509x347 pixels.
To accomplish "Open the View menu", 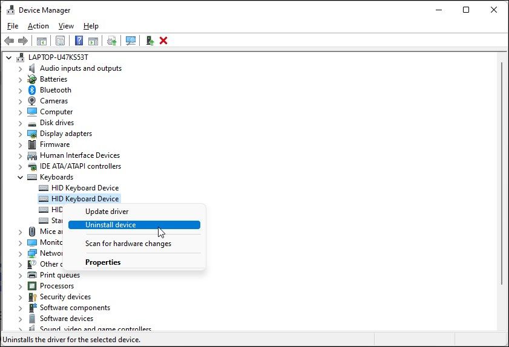I will pos(66,26).
